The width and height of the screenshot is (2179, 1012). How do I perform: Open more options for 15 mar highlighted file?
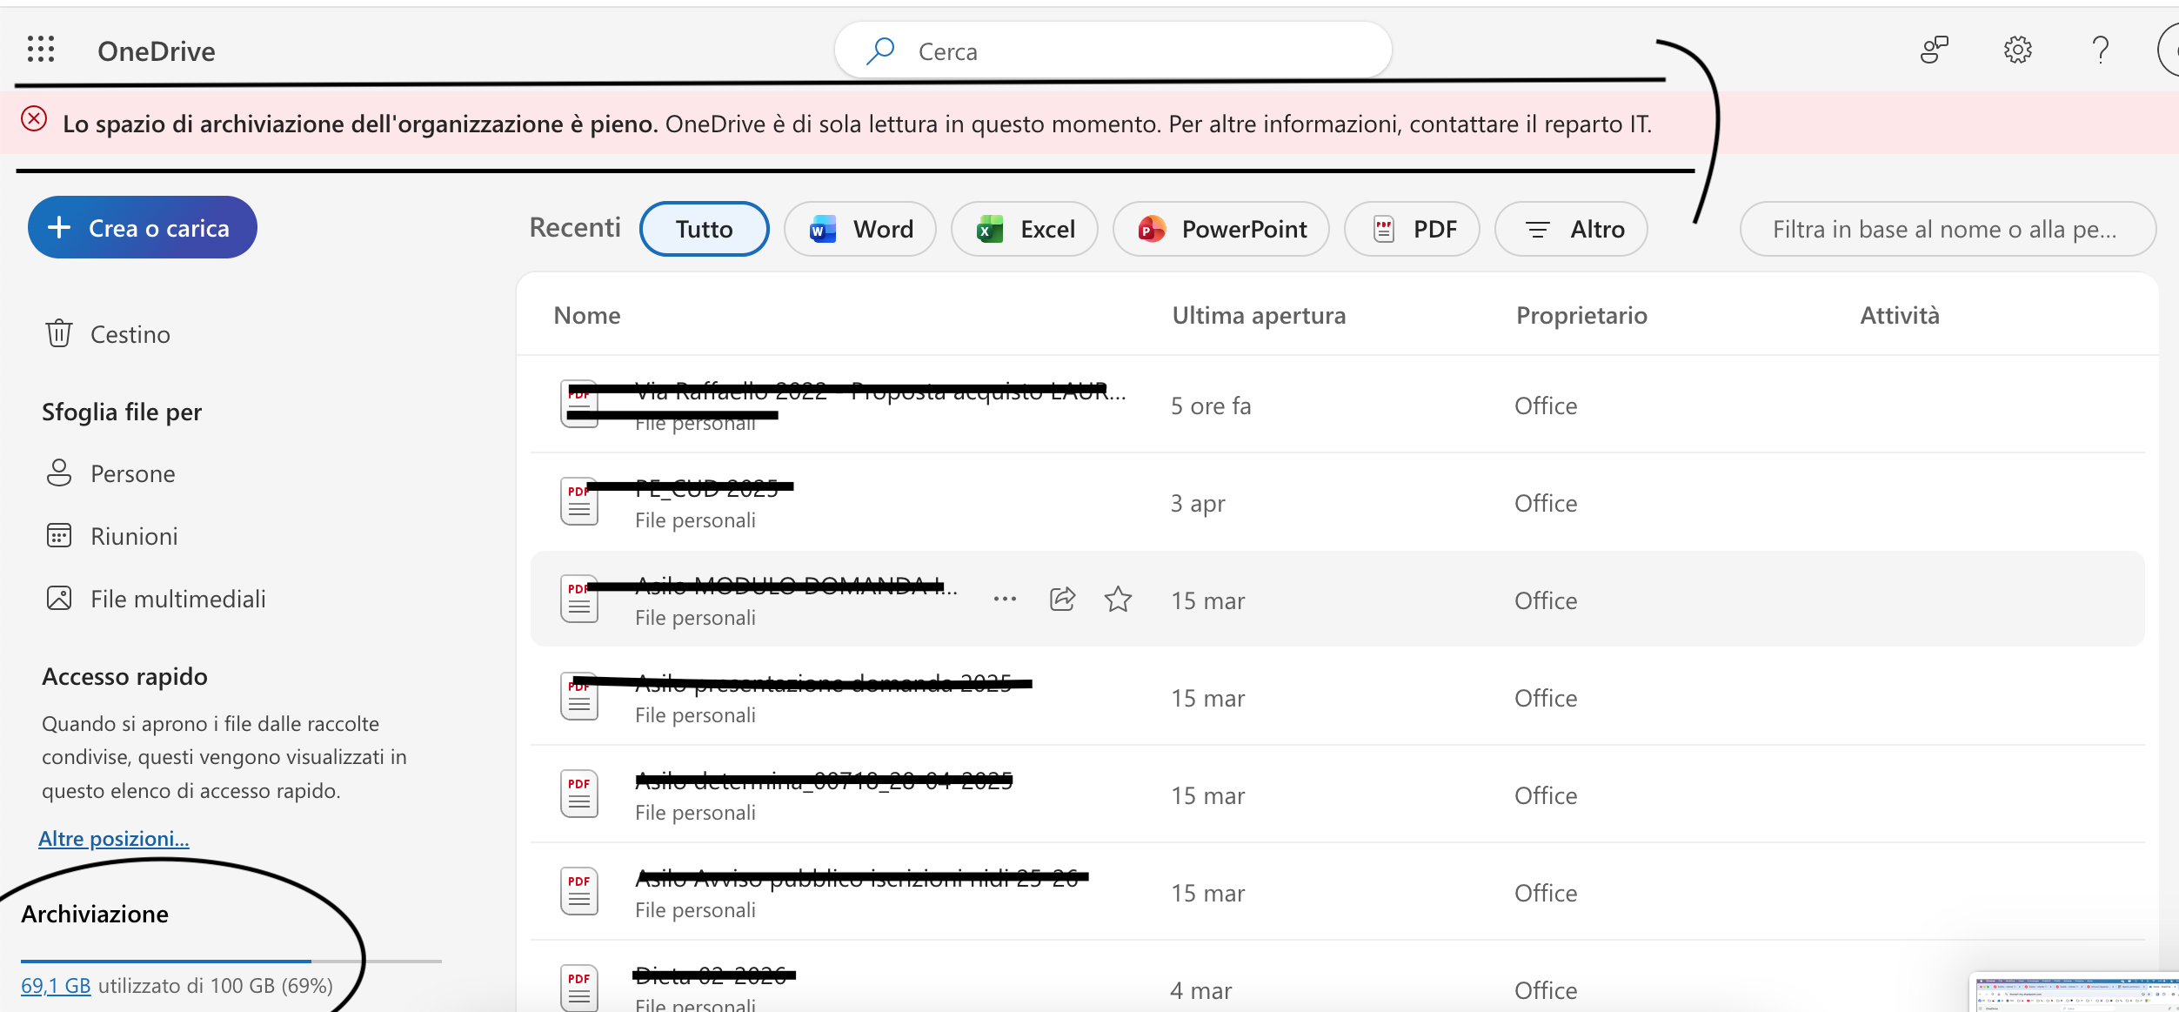[x=1005, y=599]
